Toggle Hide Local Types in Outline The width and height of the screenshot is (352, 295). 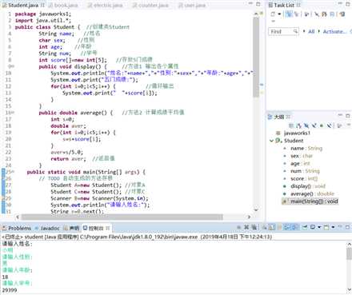(330, 125)
